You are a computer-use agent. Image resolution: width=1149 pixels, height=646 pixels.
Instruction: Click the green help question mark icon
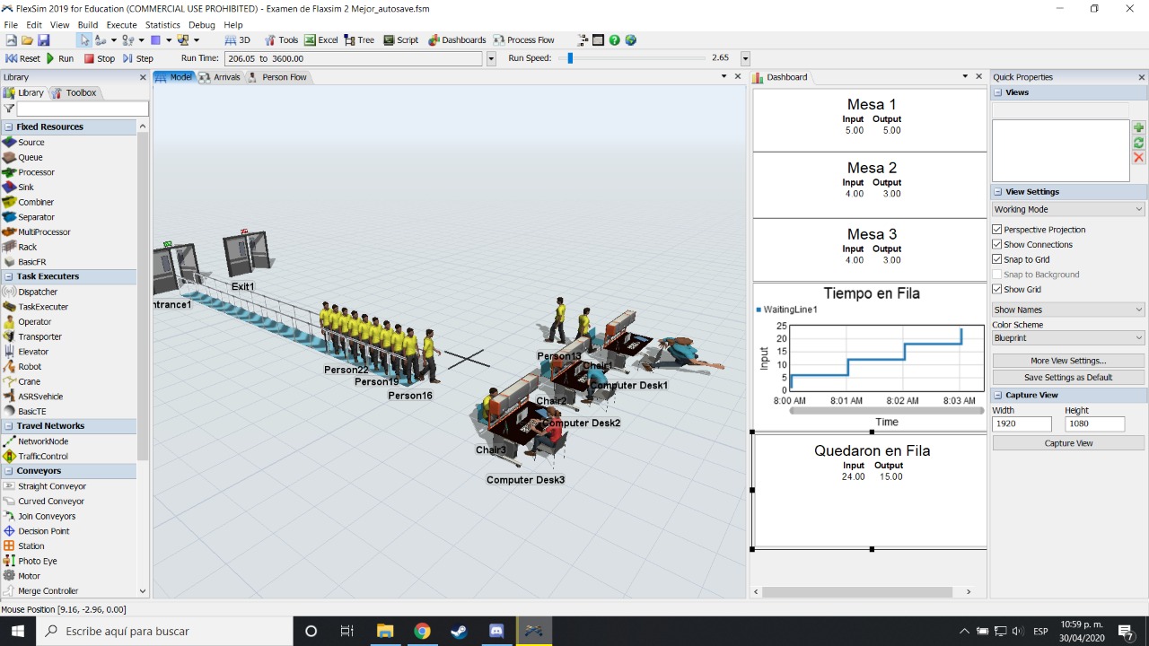[x=614, y=40]
